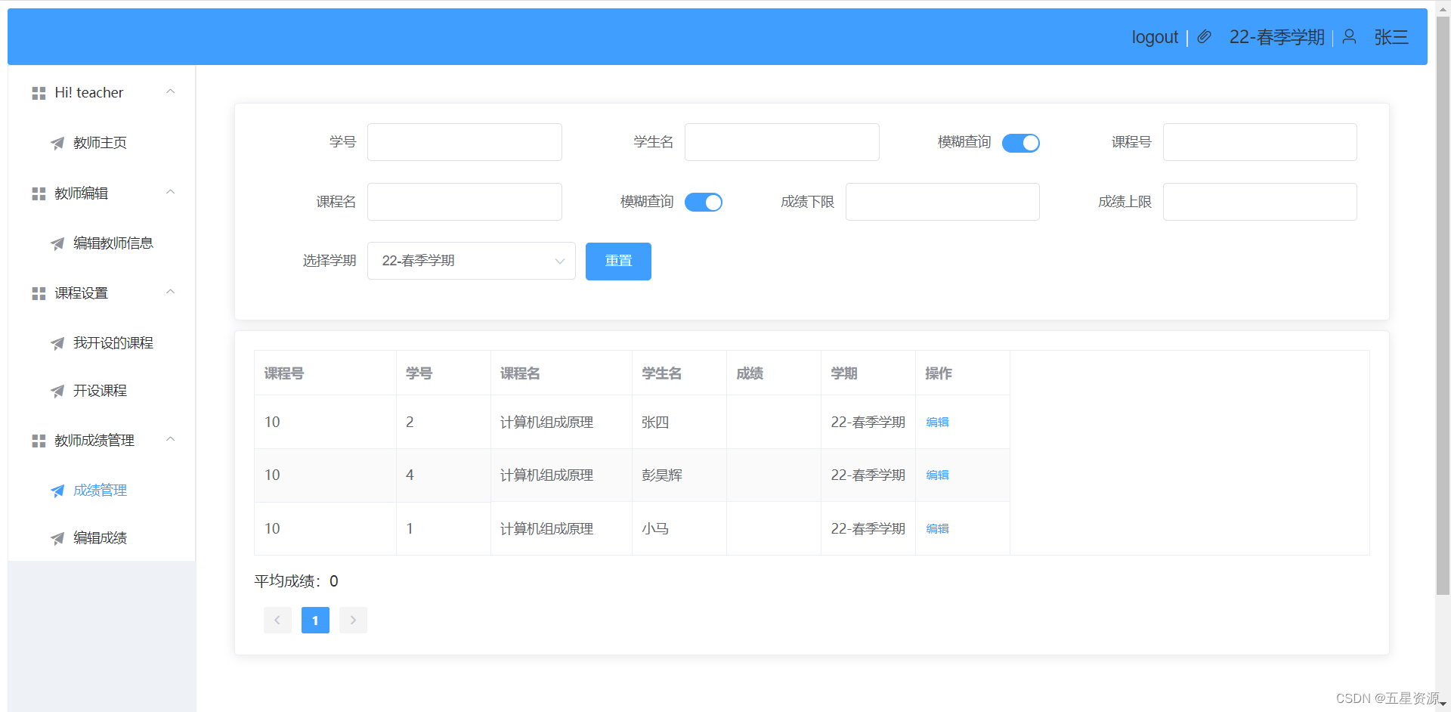Open the 编辑教师信息 menu item

click(x=102, y=243)
